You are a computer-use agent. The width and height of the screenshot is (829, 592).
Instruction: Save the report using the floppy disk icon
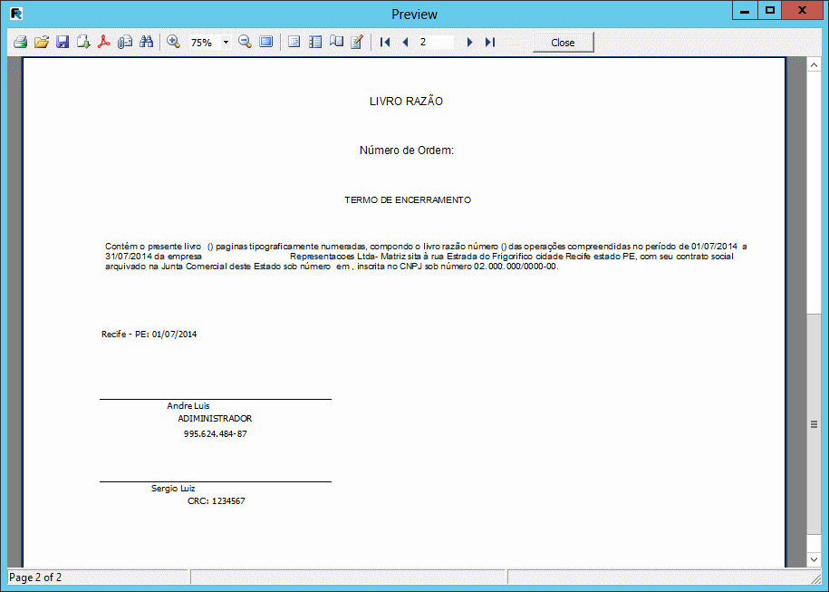pyautogui.click(x=63, y=42)
